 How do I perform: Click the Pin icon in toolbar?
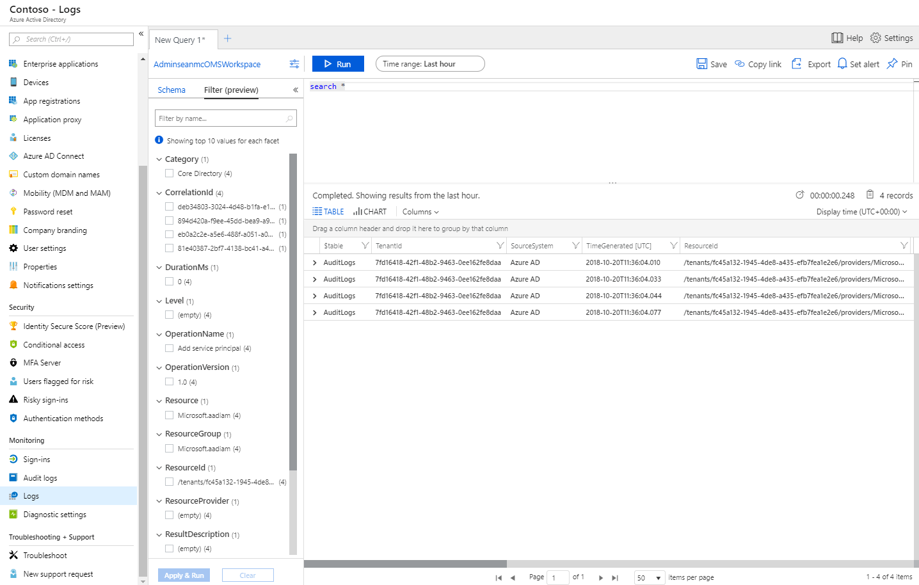click(x=892, y=64)
